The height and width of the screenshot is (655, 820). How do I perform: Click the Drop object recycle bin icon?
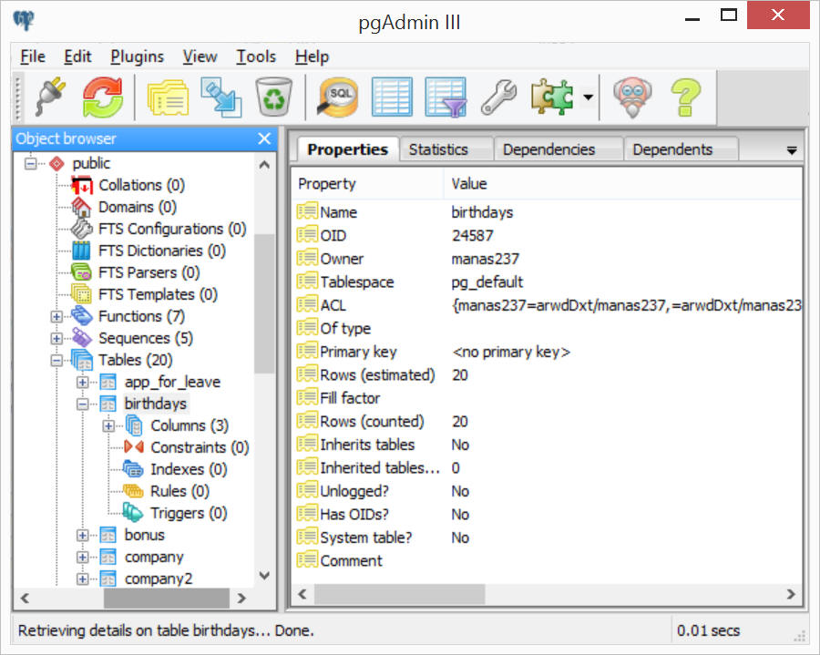(x=273, y=97)
